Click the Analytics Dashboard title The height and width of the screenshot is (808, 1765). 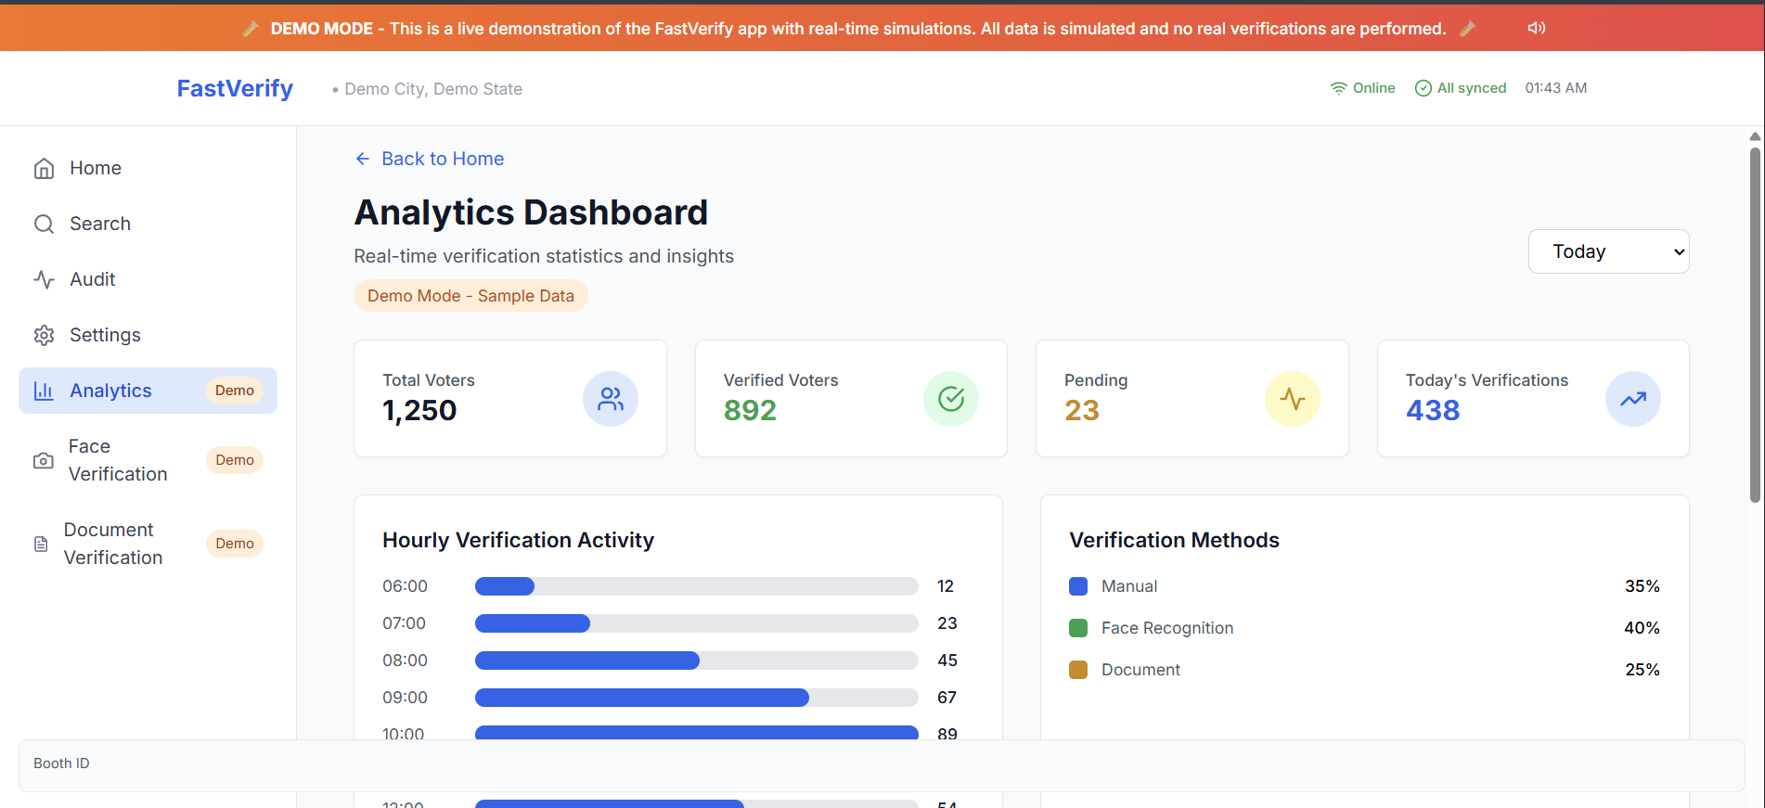[x=531, y=212]
